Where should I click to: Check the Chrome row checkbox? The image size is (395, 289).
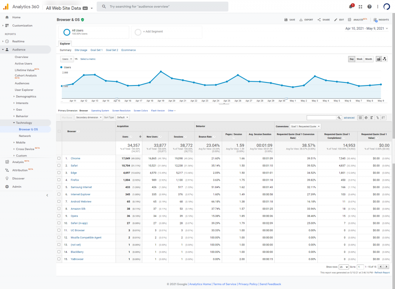point(59,158)
